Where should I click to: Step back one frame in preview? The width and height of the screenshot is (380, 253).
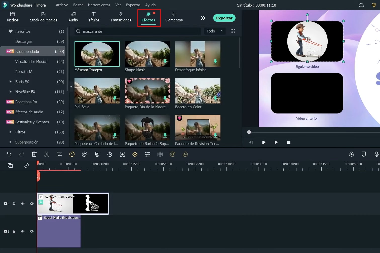tap(251, 142)
